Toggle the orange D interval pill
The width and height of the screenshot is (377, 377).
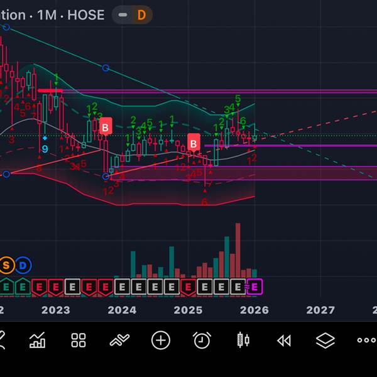pos(141,15)
